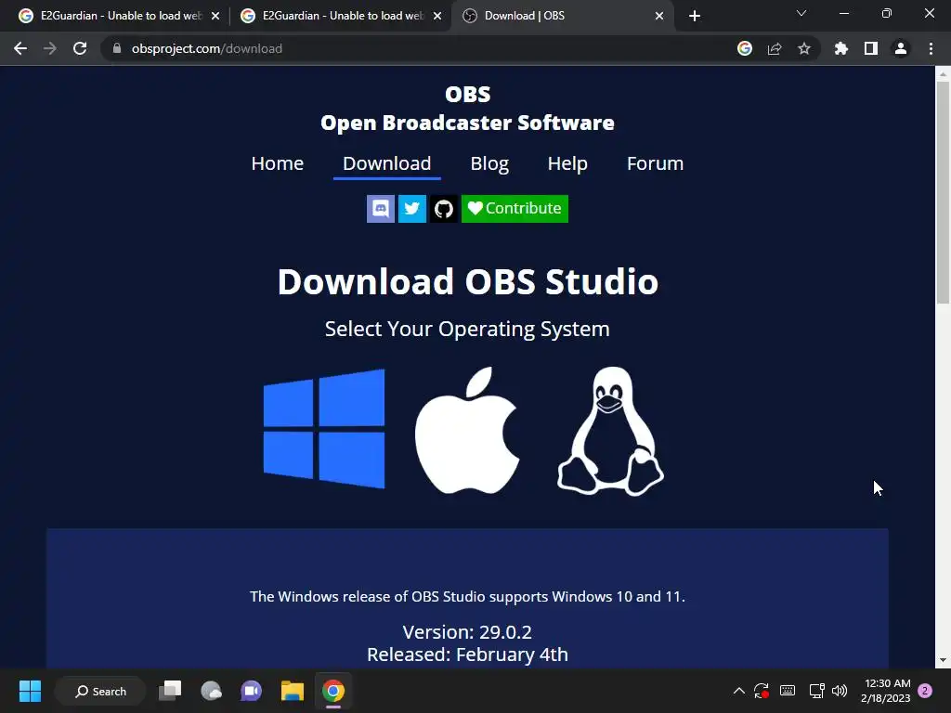
Task: Open the Help nav item
Action: (x=567, y=163)
